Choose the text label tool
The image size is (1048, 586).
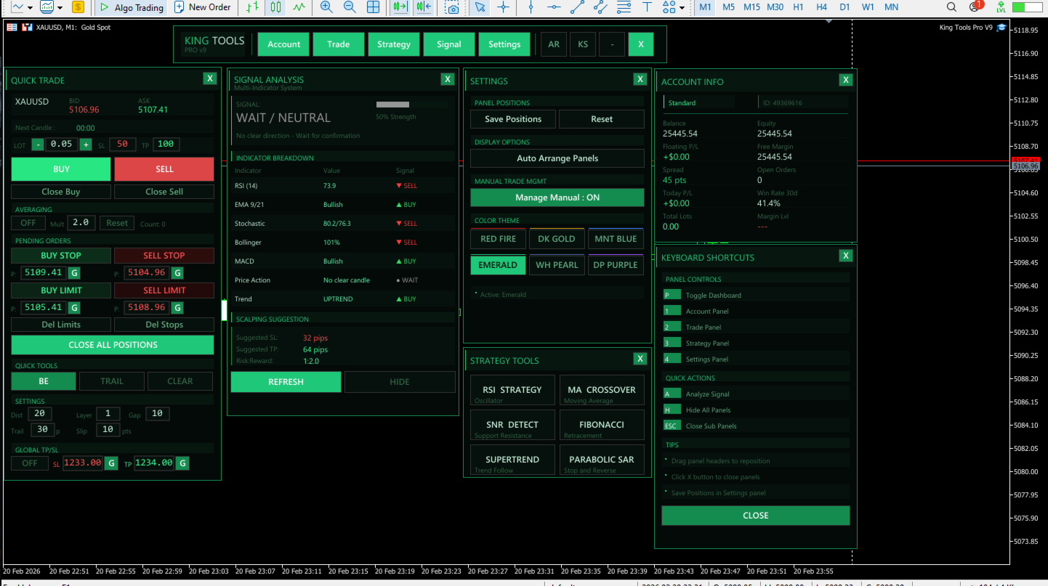(647, 7)
